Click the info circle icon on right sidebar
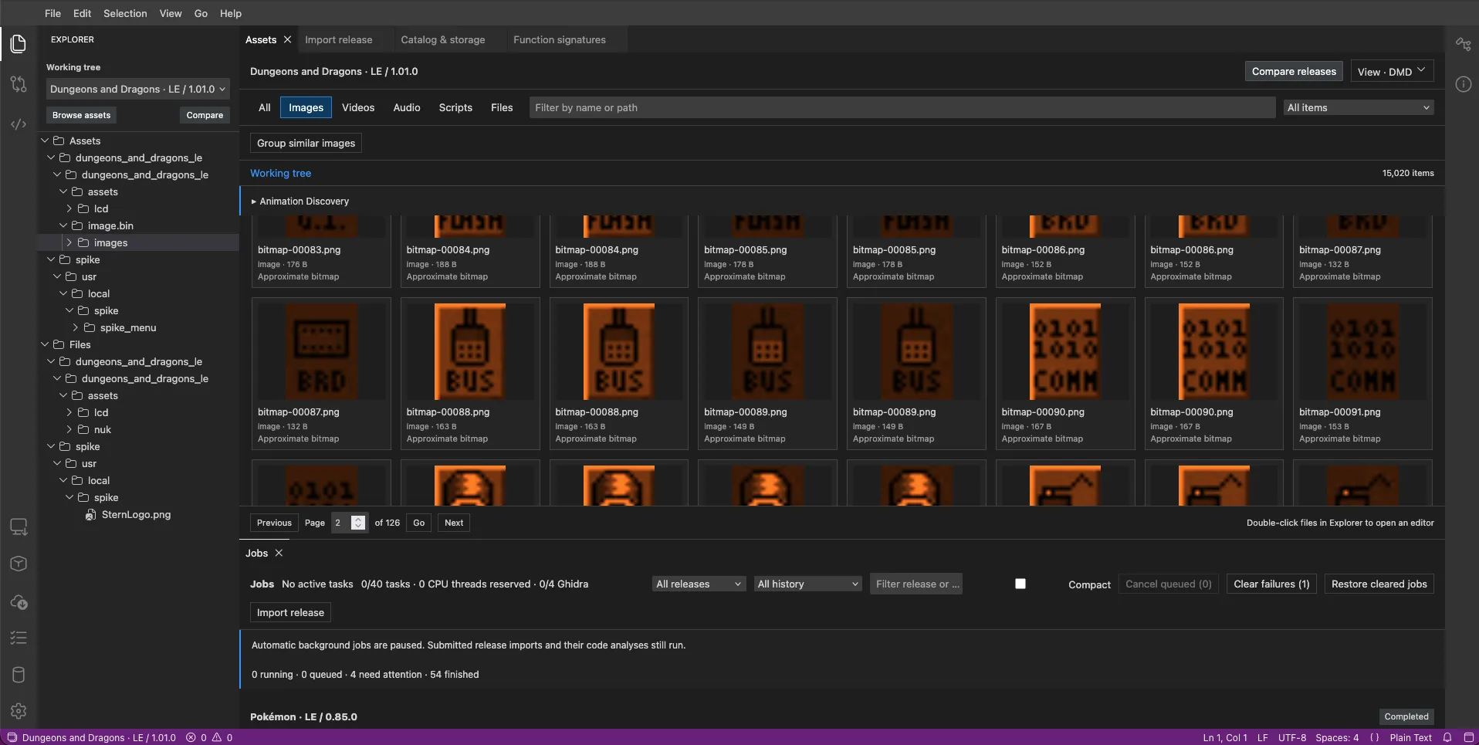 coord(1463,84)
